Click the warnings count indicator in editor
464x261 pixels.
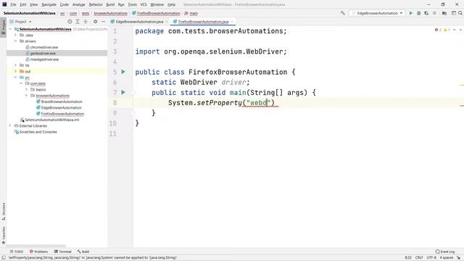pos(447,30)
